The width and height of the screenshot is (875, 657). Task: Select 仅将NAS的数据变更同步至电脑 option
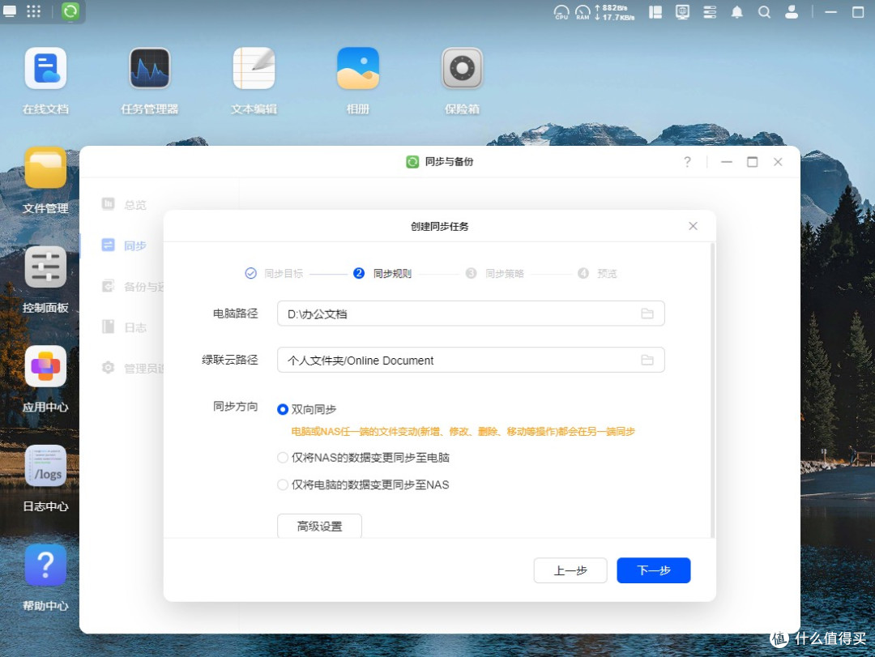coord(283,458)
